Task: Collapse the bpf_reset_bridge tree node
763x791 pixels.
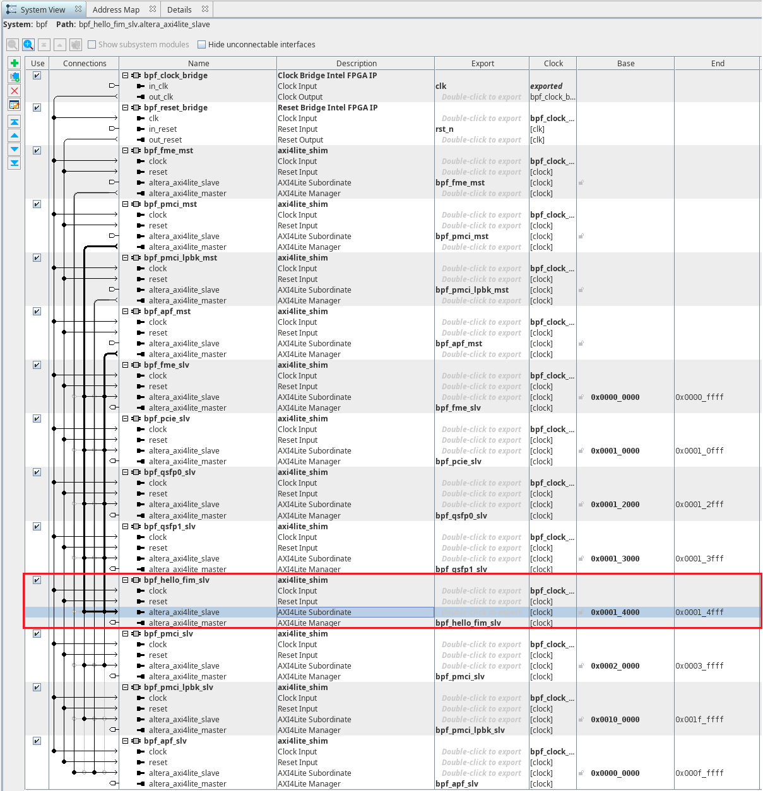Action: coord(125,108)
